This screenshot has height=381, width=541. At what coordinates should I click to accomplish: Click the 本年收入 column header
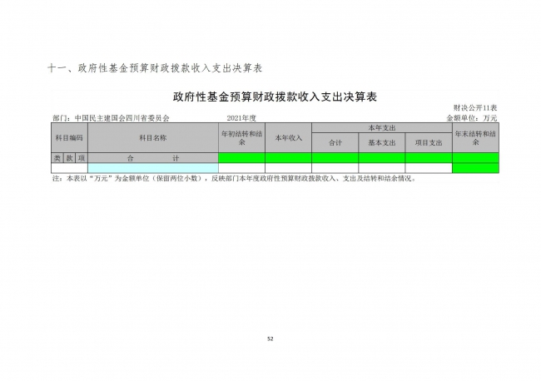[x=288, y=137]
